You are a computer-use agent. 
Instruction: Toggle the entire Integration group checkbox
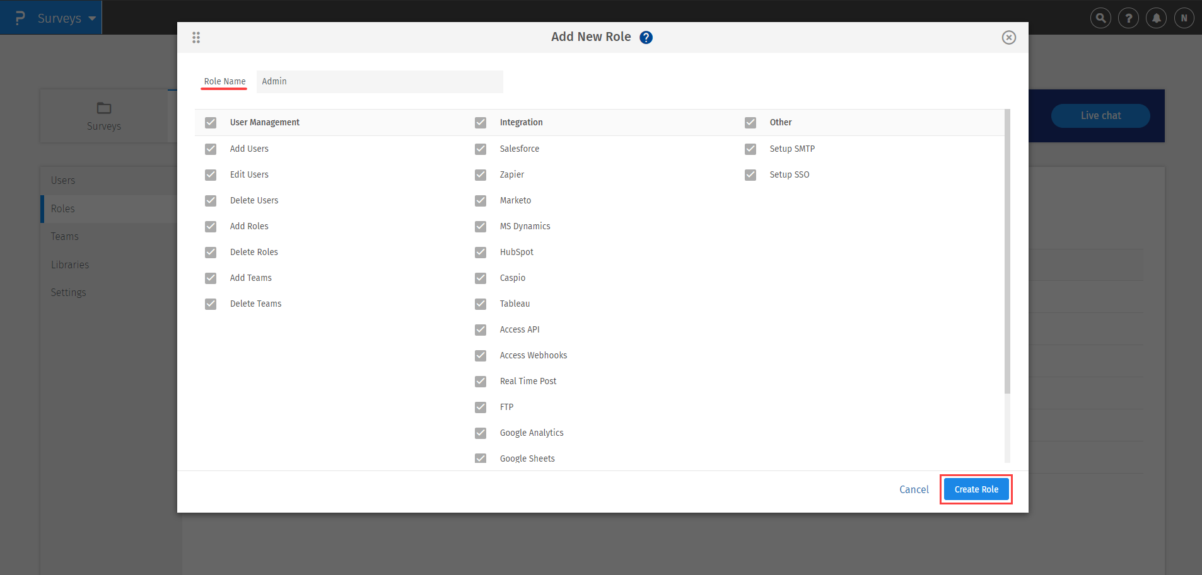481,122
